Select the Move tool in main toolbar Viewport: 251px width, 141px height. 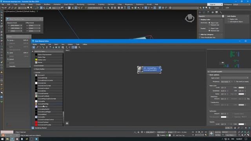click(x=41, y=8)
